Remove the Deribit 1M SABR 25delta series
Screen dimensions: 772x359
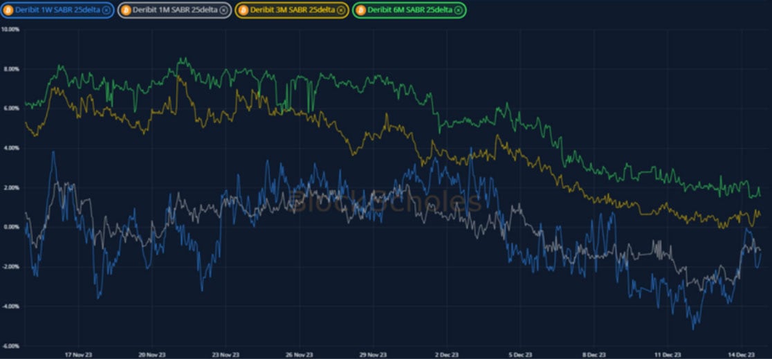223,10
